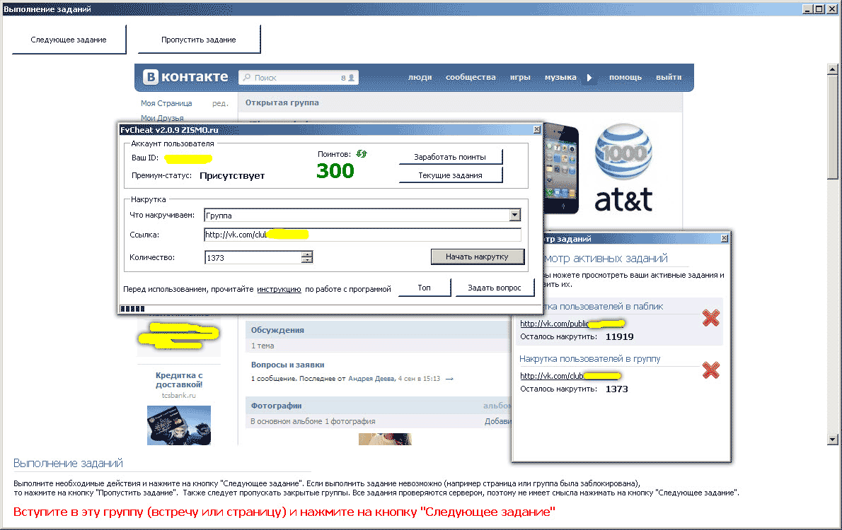Close the active tasks viewer window
This screenshot has width=842, height=530.
[723, 239]
